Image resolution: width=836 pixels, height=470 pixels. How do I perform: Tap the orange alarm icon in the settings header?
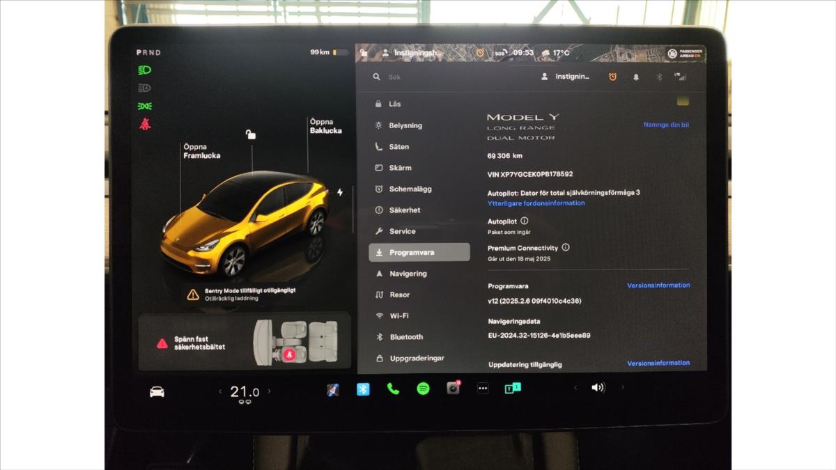613,77
